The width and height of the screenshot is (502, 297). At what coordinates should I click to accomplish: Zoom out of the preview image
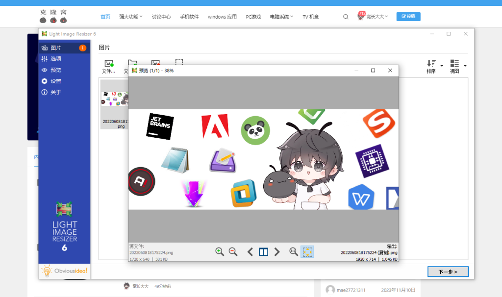233,251
